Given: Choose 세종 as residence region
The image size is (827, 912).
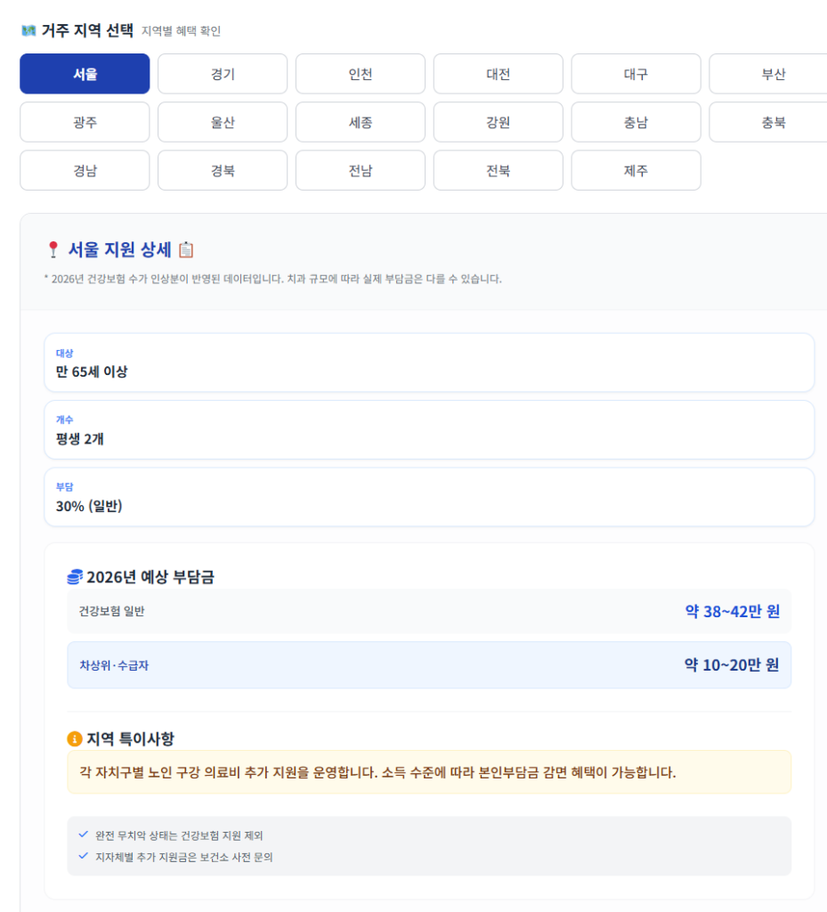Looking at the screenshot, I should 361,122.
